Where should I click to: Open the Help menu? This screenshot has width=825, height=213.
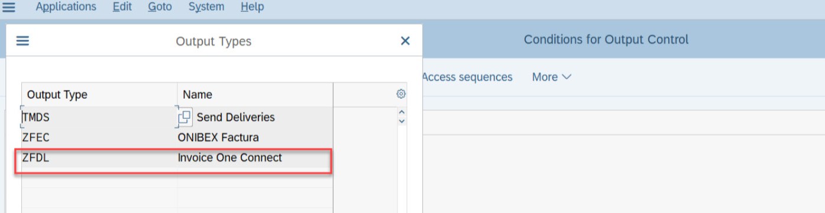pyautogui.click(x=253, y=7)
